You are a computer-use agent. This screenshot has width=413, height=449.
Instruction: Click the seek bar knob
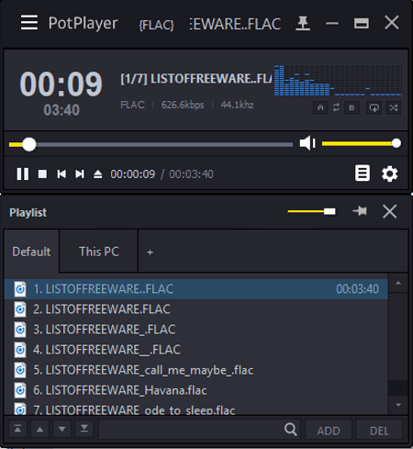pyautogui.click(x=29, y=144)
